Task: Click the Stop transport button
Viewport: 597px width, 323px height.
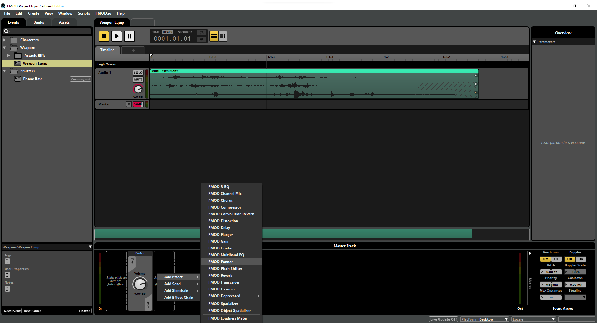Action: click(104, 36)
